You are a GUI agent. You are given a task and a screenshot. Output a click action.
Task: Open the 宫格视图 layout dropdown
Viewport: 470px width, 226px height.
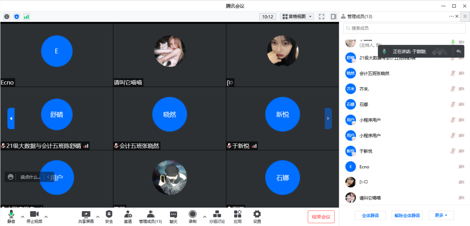pyautogui.click(x=298, y=17)
